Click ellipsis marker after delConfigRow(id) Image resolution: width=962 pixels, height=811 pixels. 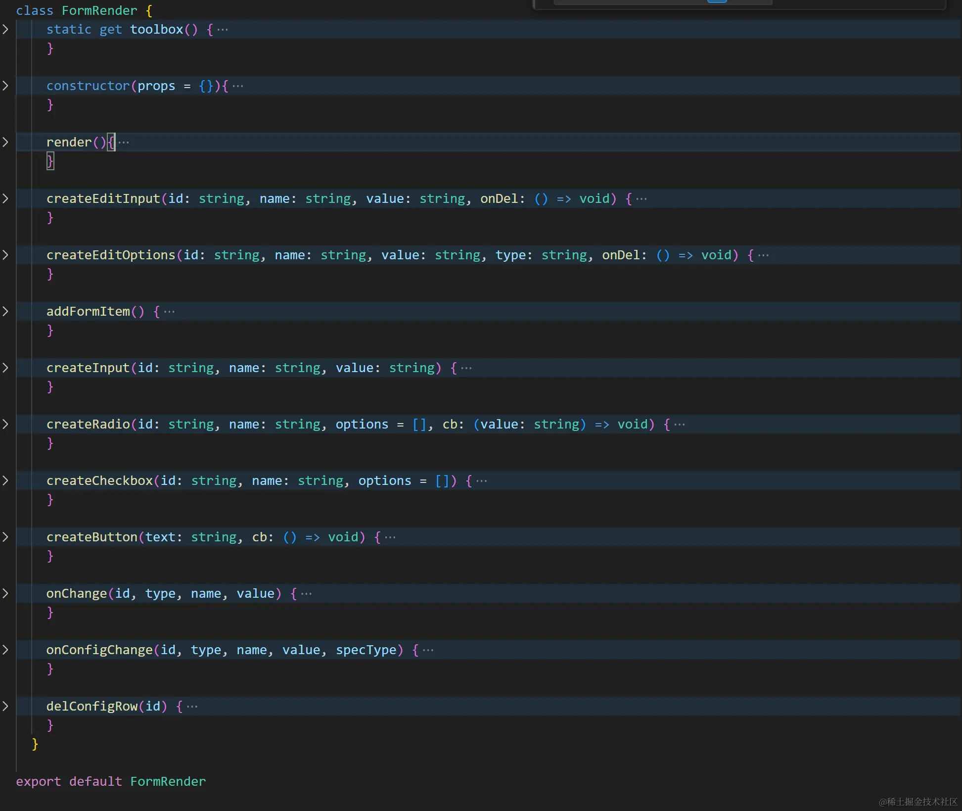tap(192, 707)
